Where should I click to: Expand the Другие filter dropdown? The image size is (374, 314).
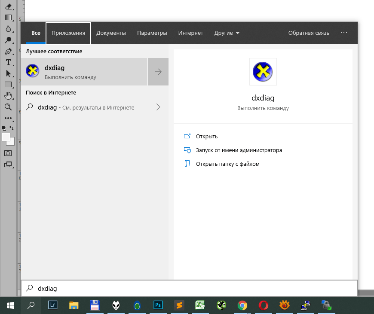click(227, 33)
